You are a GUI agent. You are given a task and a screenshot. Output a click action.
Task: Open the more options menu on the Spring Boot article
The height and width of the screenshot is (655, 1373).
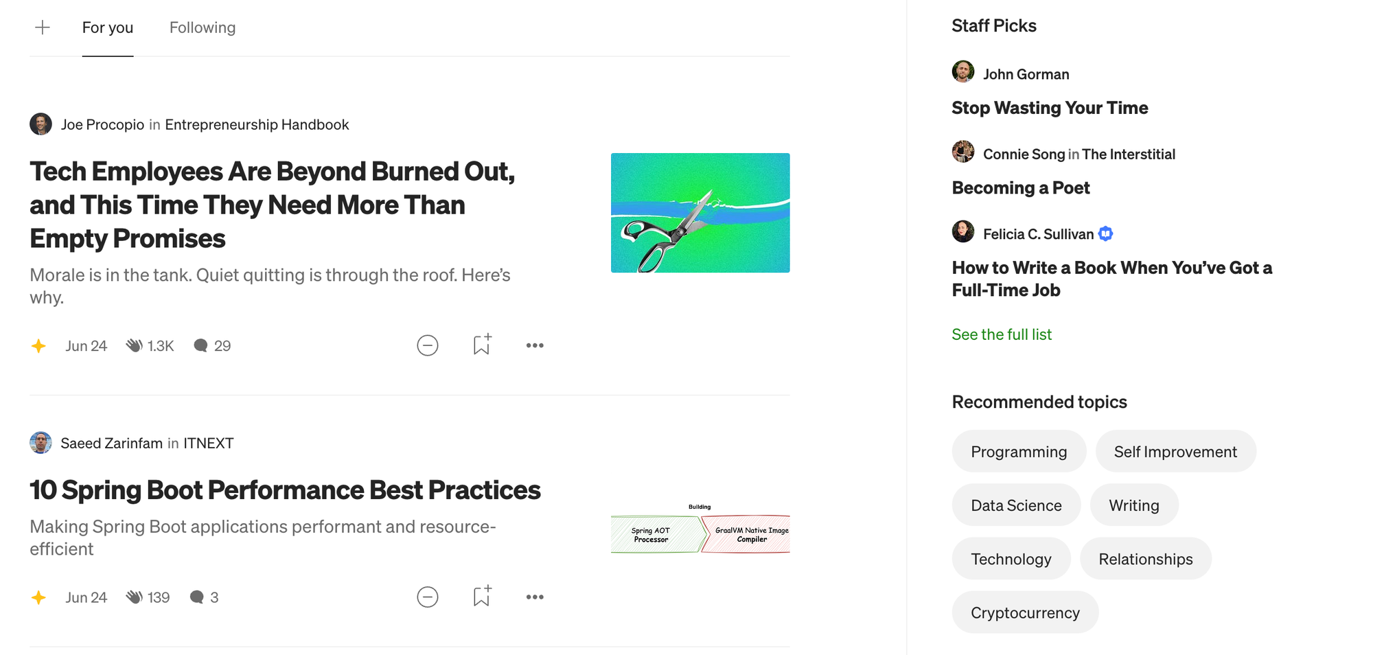(x=535, y=597)
